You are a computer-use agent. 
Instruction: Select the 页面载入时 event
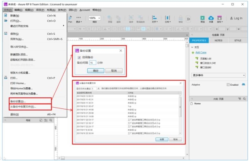(x=206, y=59)
